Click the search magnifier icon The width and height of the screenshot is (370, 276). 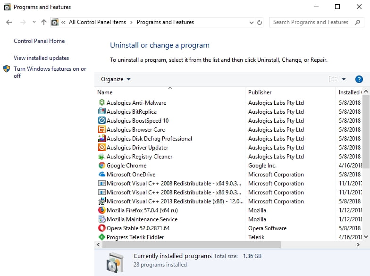point(358,22)
